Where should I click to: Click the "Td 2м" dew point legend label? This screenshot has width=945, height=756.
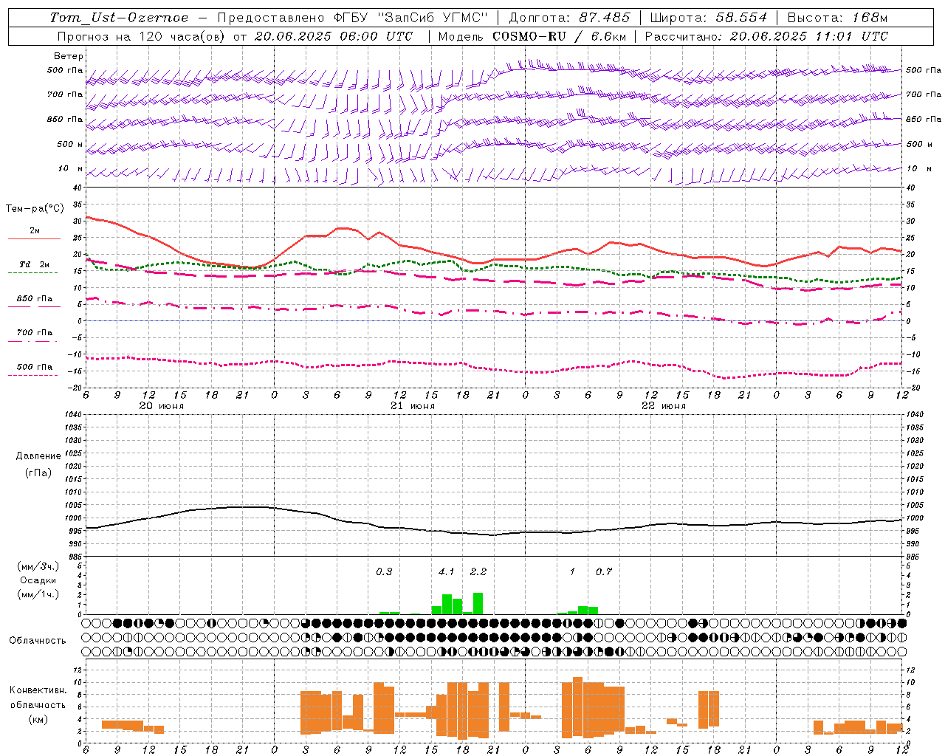pyautogui.click(x=34, y=264)
